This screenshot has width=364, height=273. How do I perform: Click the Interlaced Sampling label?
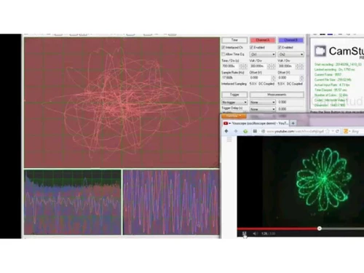(x=234, y=84)
